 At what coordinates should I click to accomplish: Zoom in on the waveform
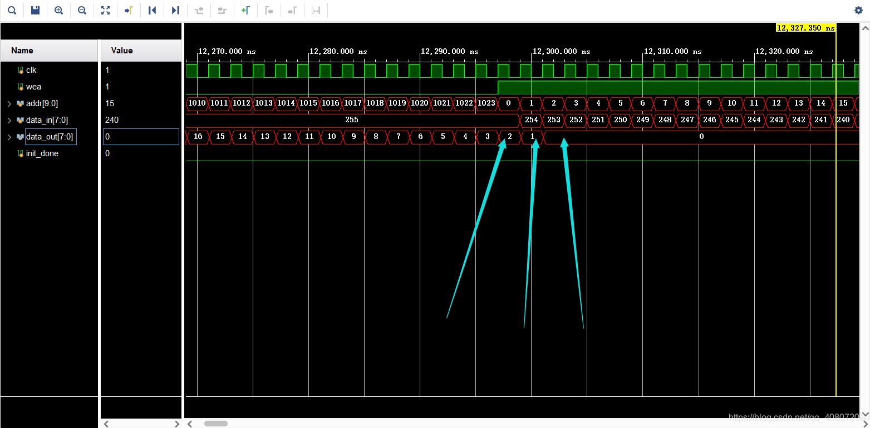tap(58, 10)
